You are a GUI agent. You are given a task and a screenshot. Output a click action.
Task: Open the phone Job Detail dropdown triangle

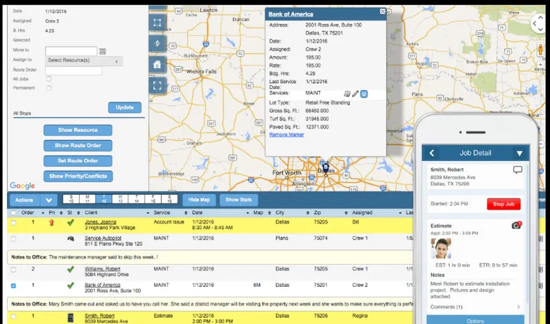[520, 153]
